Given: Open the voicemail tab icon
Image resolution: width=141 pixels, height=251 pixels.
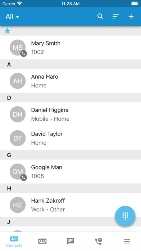Looking at the screenshot, I should tap(42, 241).
